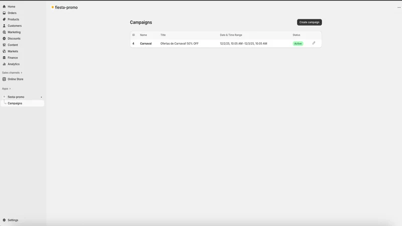Open the three-dot more actions menu
The height and width of the screenshot is (226, 402).
point(399,8)
